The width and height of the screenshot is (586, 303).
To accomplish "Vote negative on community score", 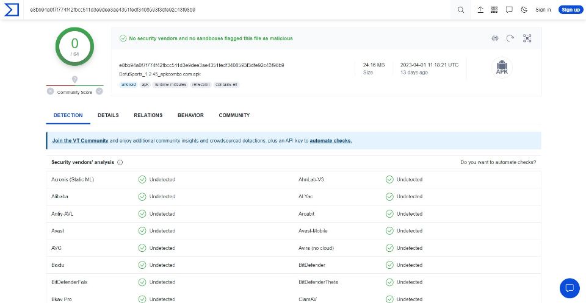I will click(51, 91).
